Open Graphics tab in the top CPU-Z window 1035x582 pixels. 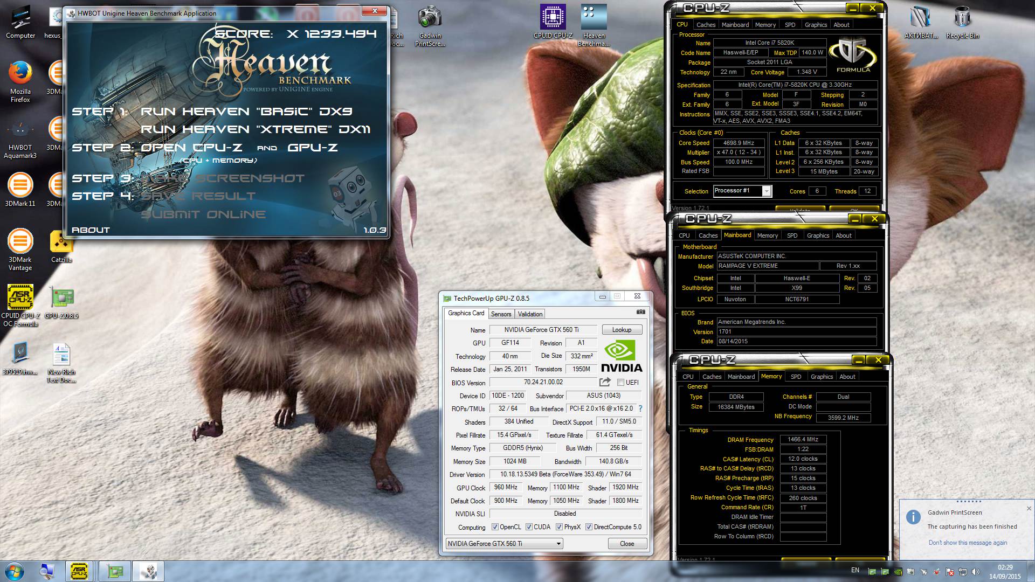[x=816, y=25]
